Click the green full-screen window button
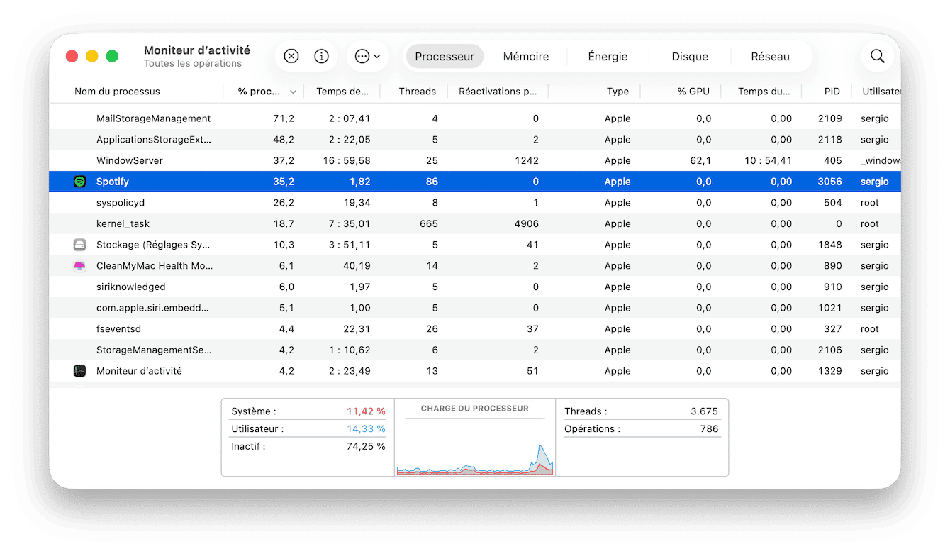The width and height of the screenshot is (950, 554). pyautogui.click(x=112, y=57)
